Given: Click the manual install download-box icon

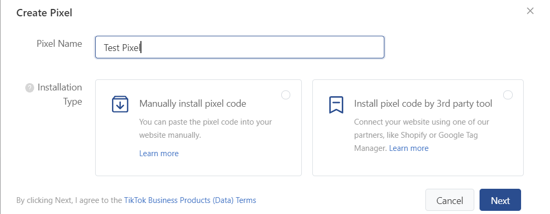Looking at the screenshot, I should coord(120,104).
